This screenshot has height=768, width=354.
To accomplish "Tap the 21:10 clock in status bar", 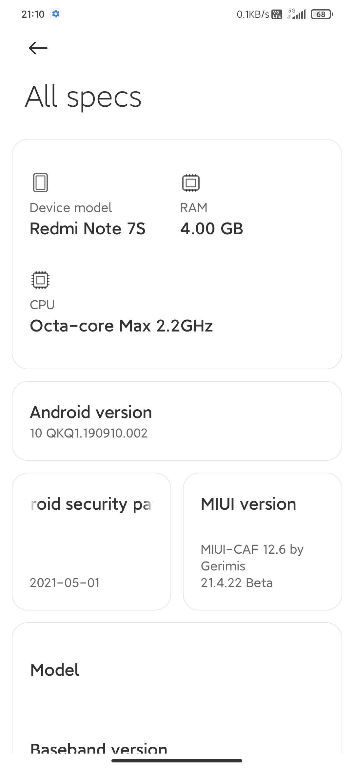I will [x=33, y=14].
